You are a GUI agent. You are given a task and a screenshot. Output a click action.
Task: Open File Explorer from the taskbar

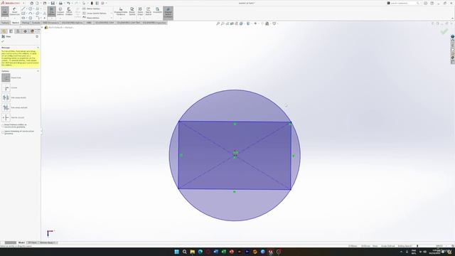(x=193, y=252)
